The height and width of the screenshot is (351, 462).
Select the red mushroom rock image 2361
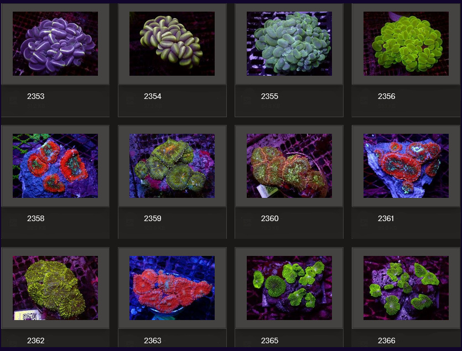pyautogui.click(x=406, y=166)
